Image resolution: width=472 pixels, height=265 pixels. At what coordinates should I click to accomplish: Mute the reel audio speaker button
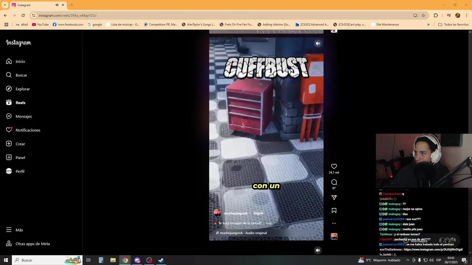pyautogui.click(x=317, y=43)
